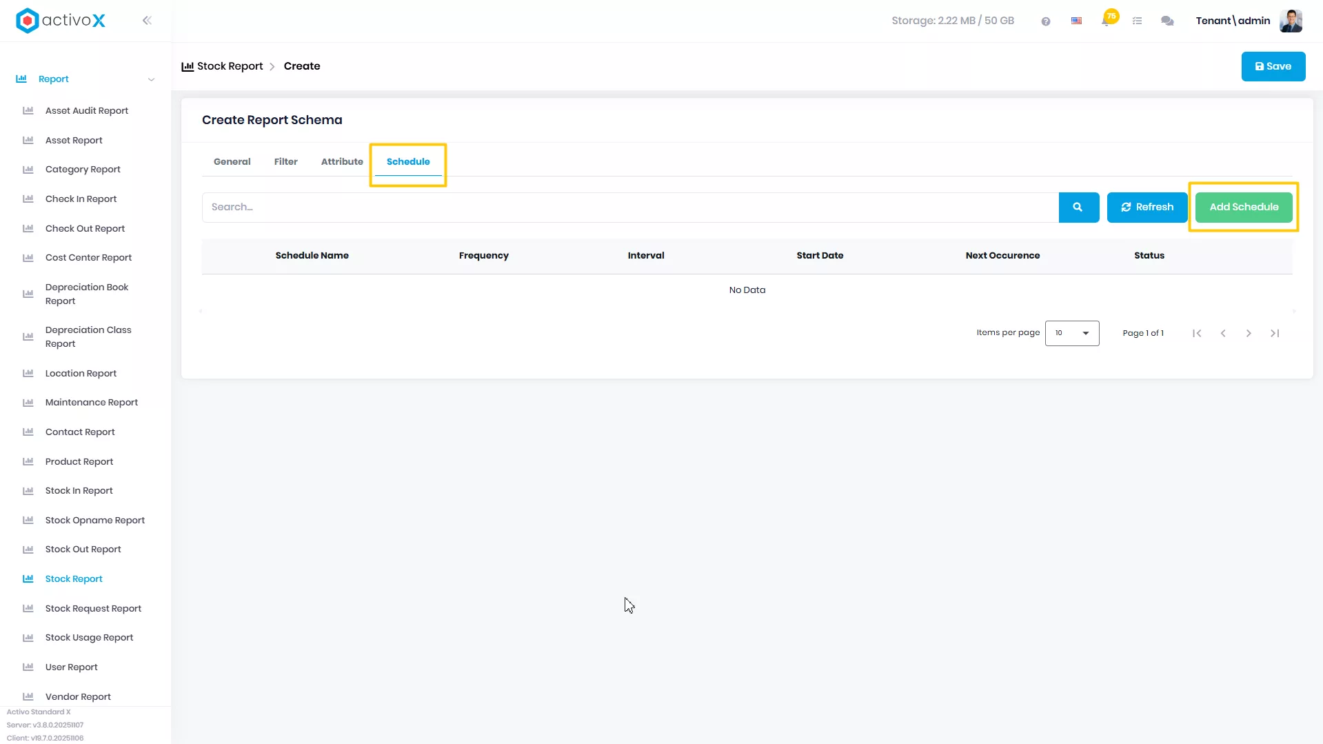Screen dimensions: 1323x744
Task: Open Stock Usage Report menu item
Action: 90,638
